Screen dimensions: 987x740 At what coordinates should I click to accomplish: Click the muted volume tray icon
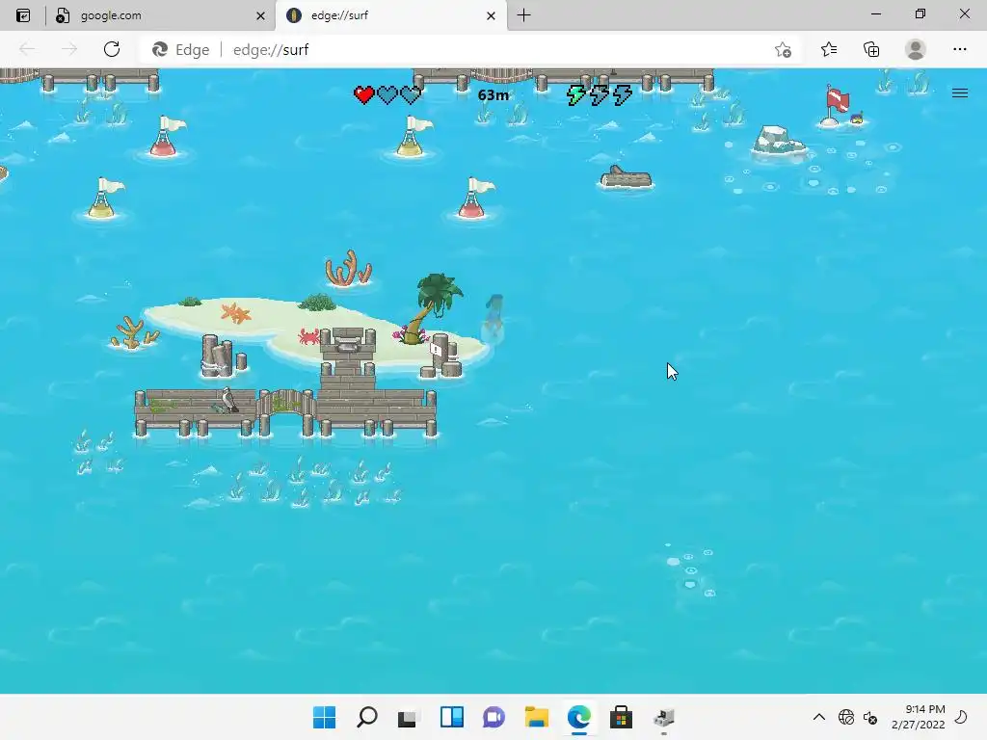pos(870,717)
